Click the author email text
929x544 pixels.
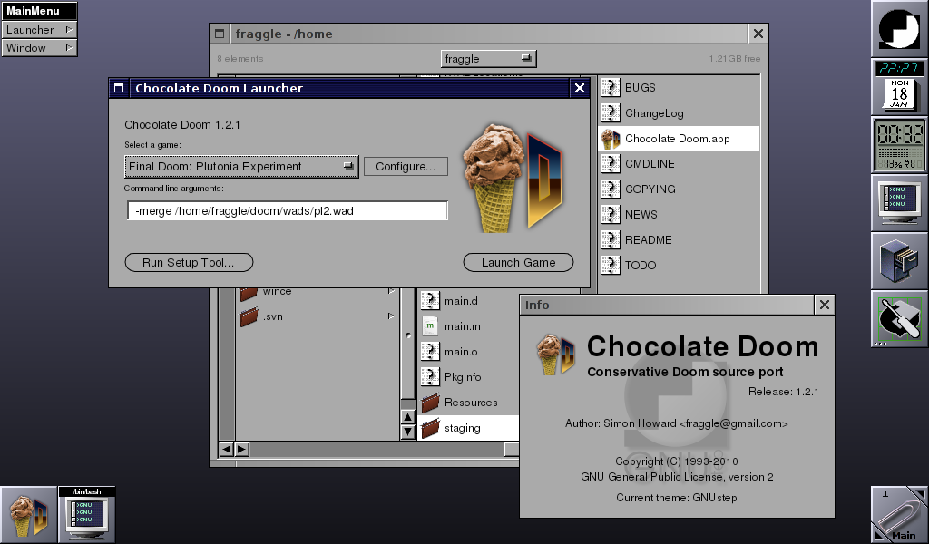733,423
